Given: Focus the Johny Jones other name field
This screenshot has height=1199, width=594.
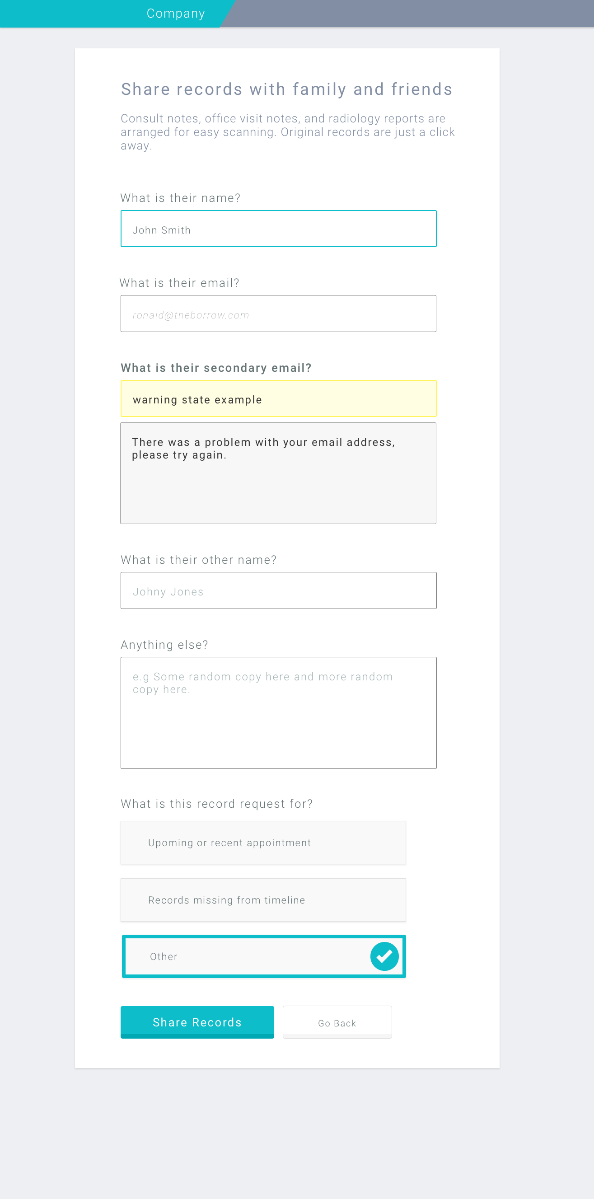Looking at the screenshot, I should pos(278,590).
